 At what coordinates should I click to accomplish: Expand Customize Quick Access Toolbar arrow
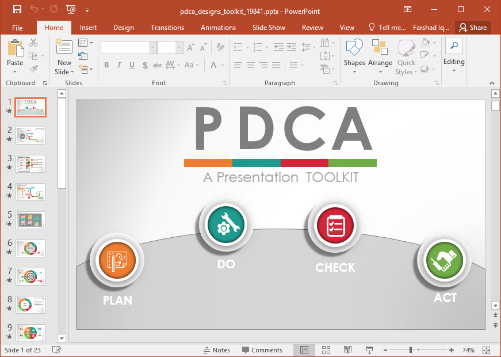tap(87, 10)
